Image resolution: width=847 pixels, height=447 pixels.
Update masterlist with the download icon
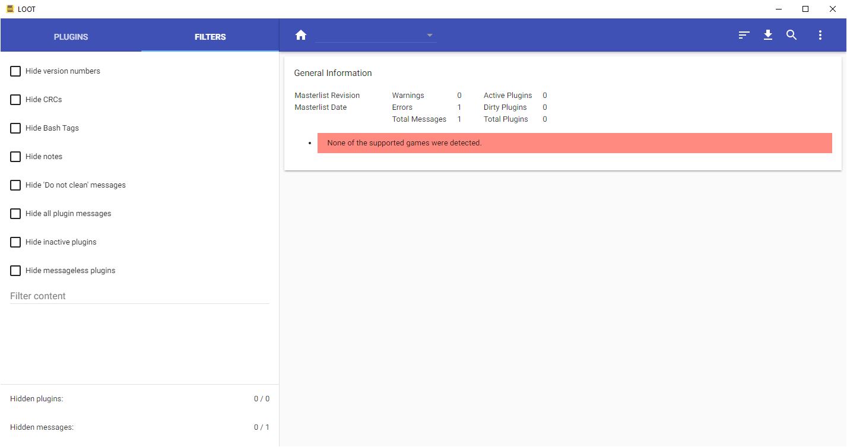pyautogui.click(x=768, y=35)
